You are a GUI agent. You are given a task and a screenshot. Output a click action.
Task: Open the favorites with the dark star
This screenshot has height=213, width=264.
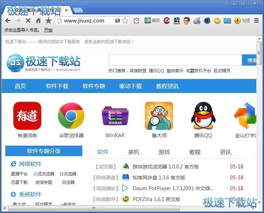[x=48, y=21]
